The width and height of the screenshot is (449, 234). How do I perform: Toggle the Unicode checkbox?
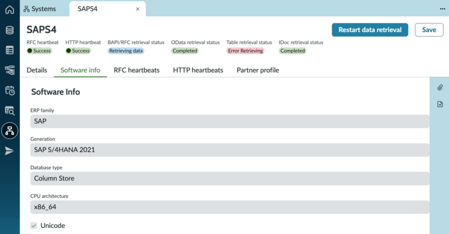(34, 226)
